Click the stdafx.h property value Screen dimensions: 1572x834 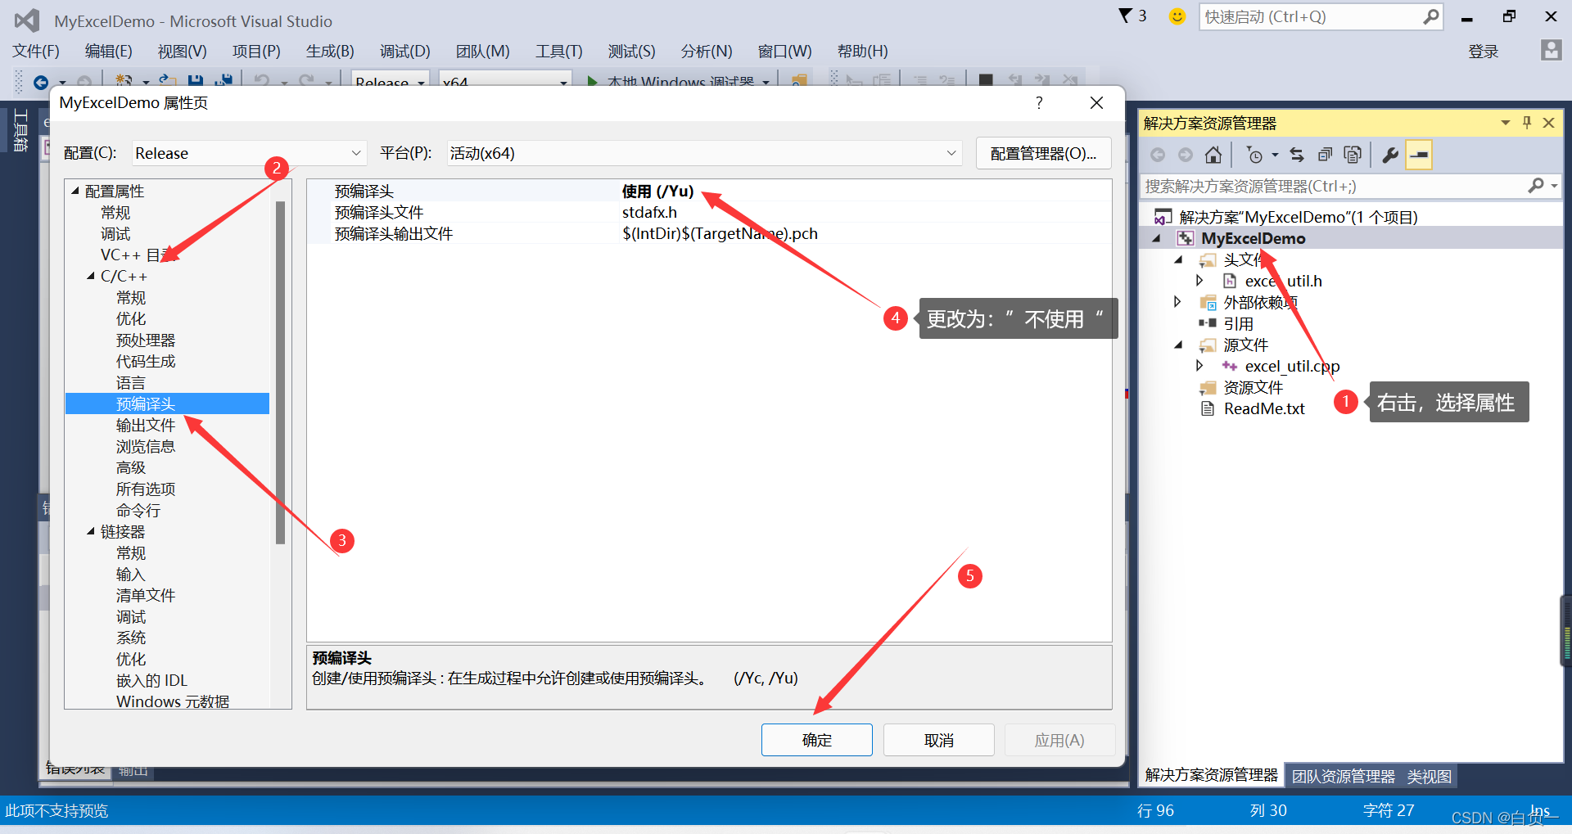tap(649, 212)
